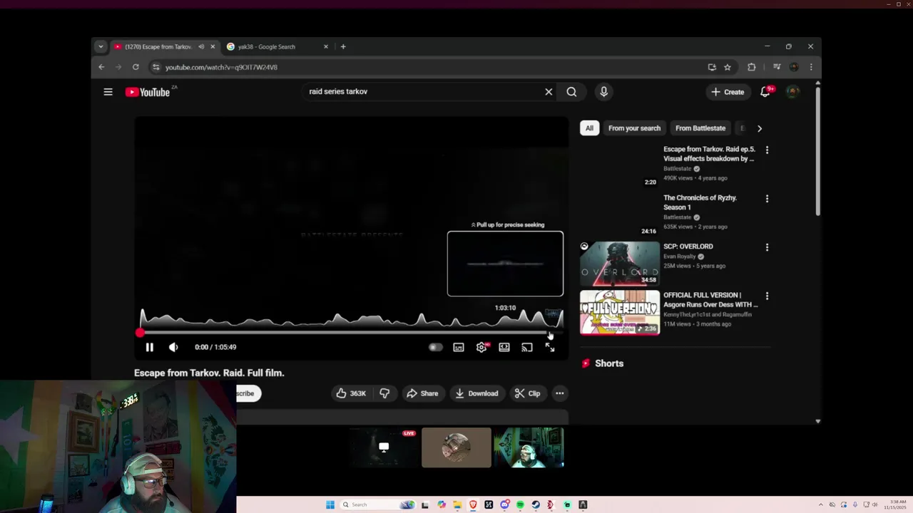This screenshot has width=913, height=513.
Task: Close the 'yak38 - Google Search' tab
Action: [x=326, y=47]
